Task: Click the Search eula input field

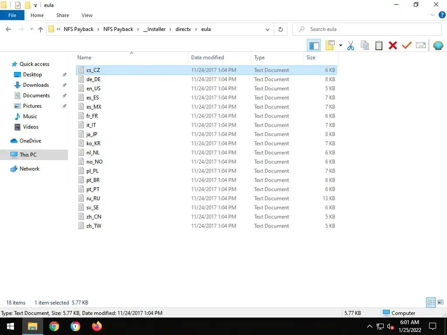Action: pyautogui.click(x=367, y=29)
